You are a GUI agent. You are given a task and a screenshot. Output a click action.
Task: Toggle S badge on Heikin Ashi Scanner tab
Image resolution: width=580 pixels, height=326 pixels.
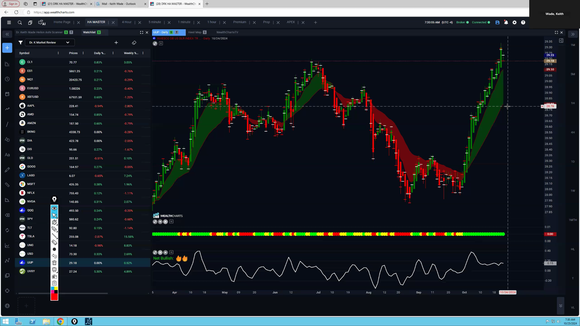tap(66, 32)
